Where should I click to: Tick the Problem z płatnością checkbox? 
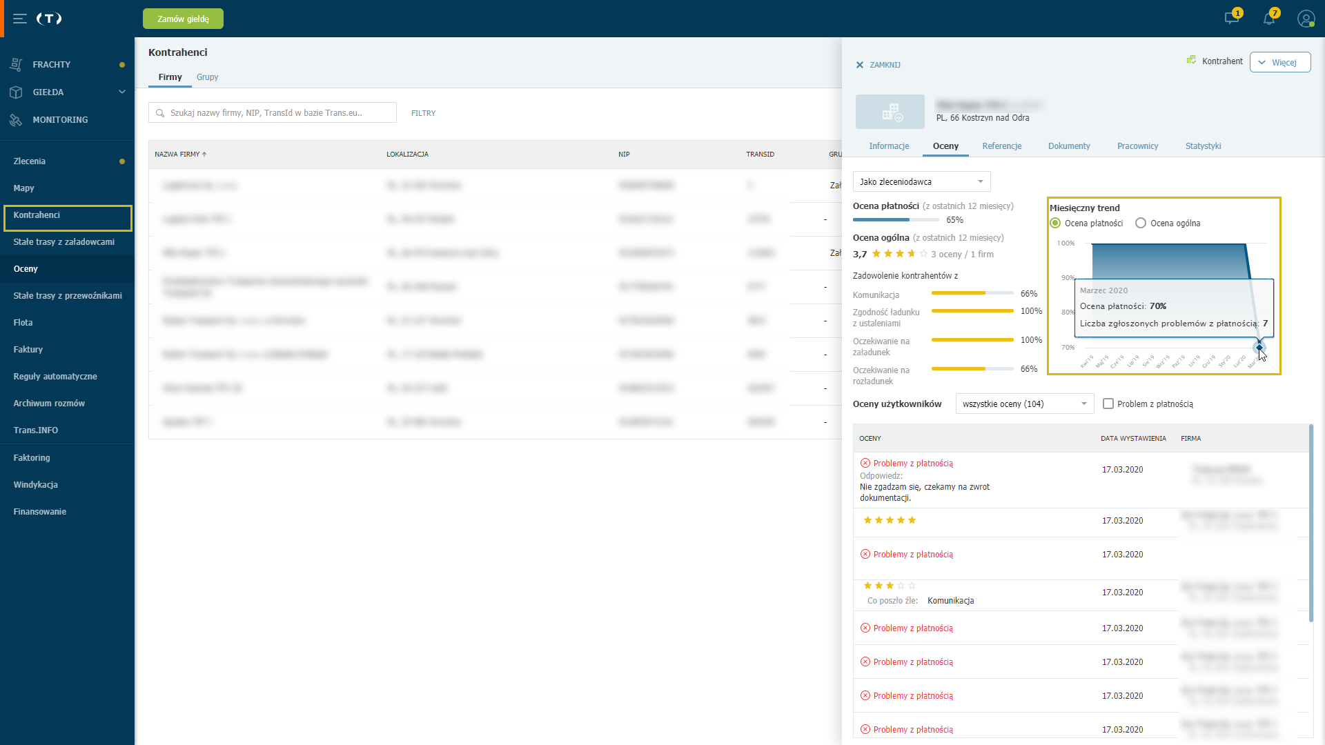(x=1108, y=404)
